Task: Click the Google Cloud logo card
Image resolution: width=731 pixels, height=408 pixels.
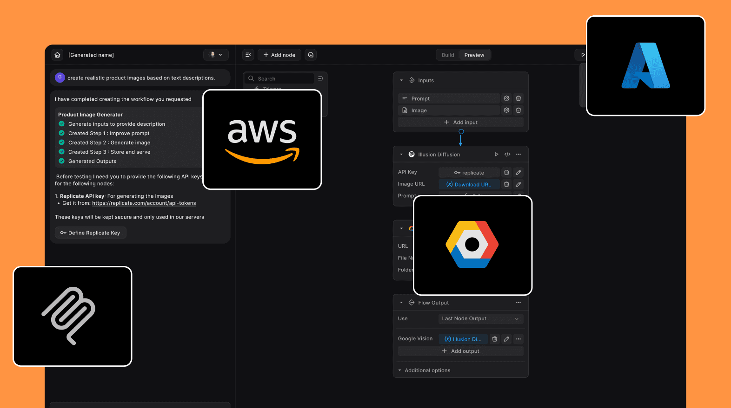Action: point(472,245)
